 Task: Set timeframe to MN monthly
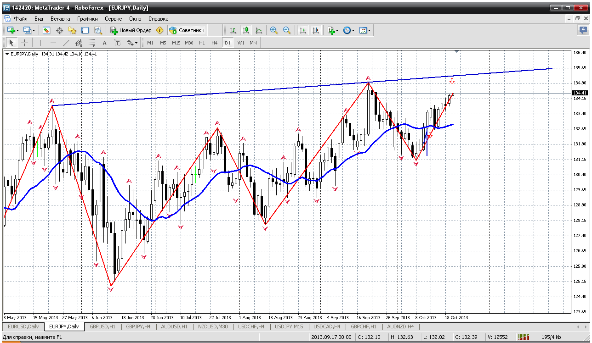pyautogui.click(x=253, y=43)
